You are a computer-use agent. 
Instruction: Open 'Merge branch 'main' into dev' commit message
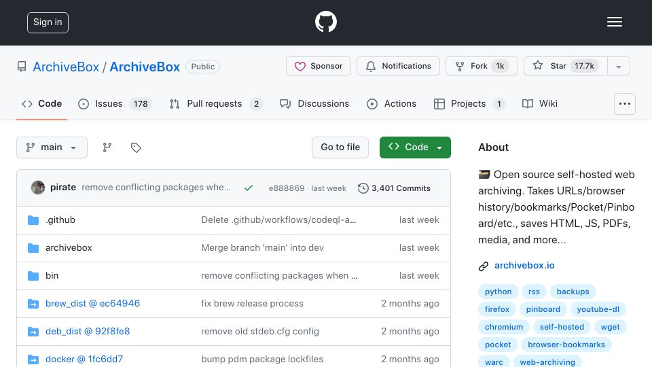pyautogui.click(x=262, y=247)
